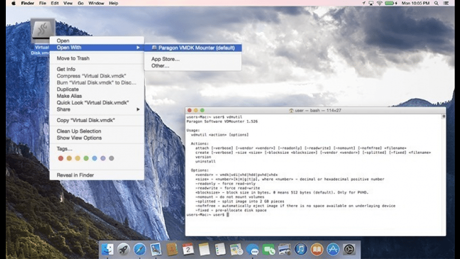Screen dimensions: 460x259
Task: Click the Spotlight search icon
Action: pyautogui.click(x=436, y=3)
